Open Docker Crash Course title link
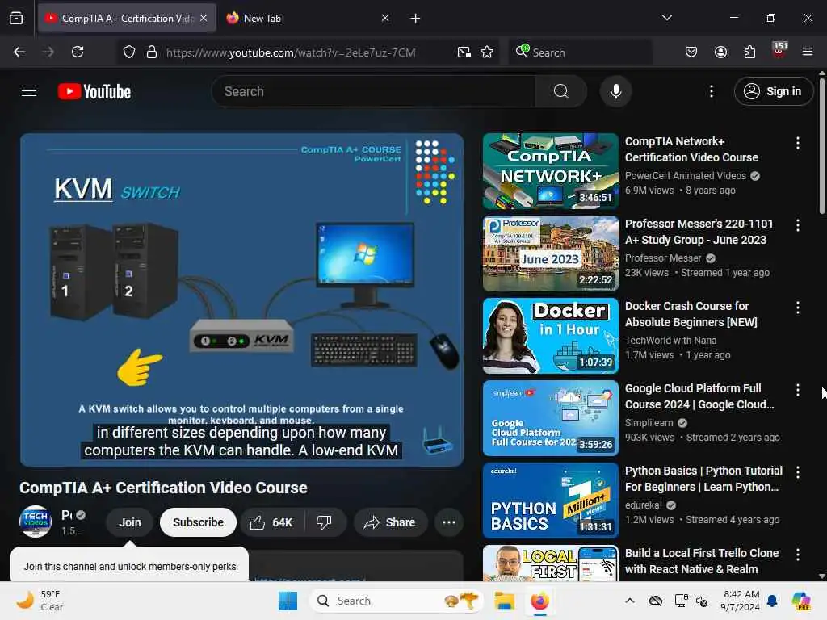Image resolution: width=827 pixels, height=620 pixels. tap(691, 314)
